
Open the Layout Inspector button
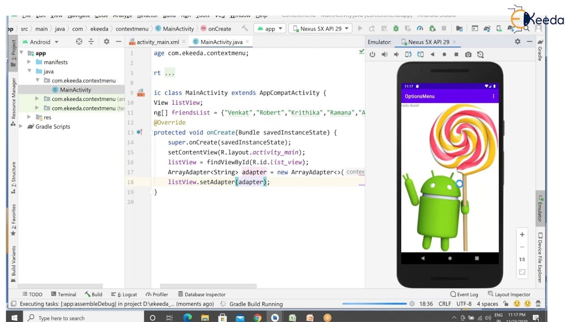tap(509, 294)
